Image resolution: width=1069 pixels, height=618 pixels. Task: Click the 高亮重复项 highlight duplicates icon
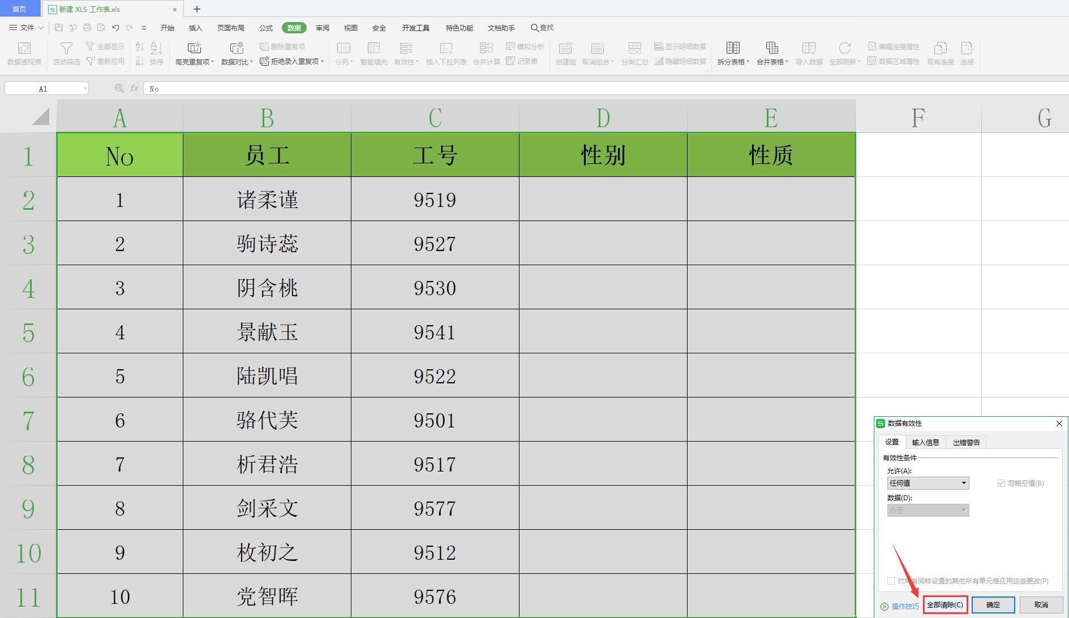tap(194, 49)
